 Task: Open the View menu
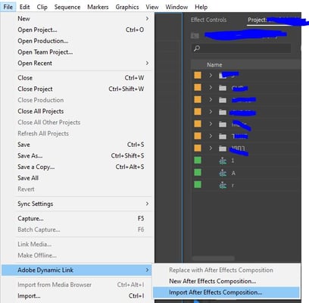click(152, 7)
